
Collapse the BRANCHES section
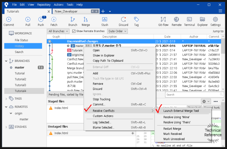7,61
